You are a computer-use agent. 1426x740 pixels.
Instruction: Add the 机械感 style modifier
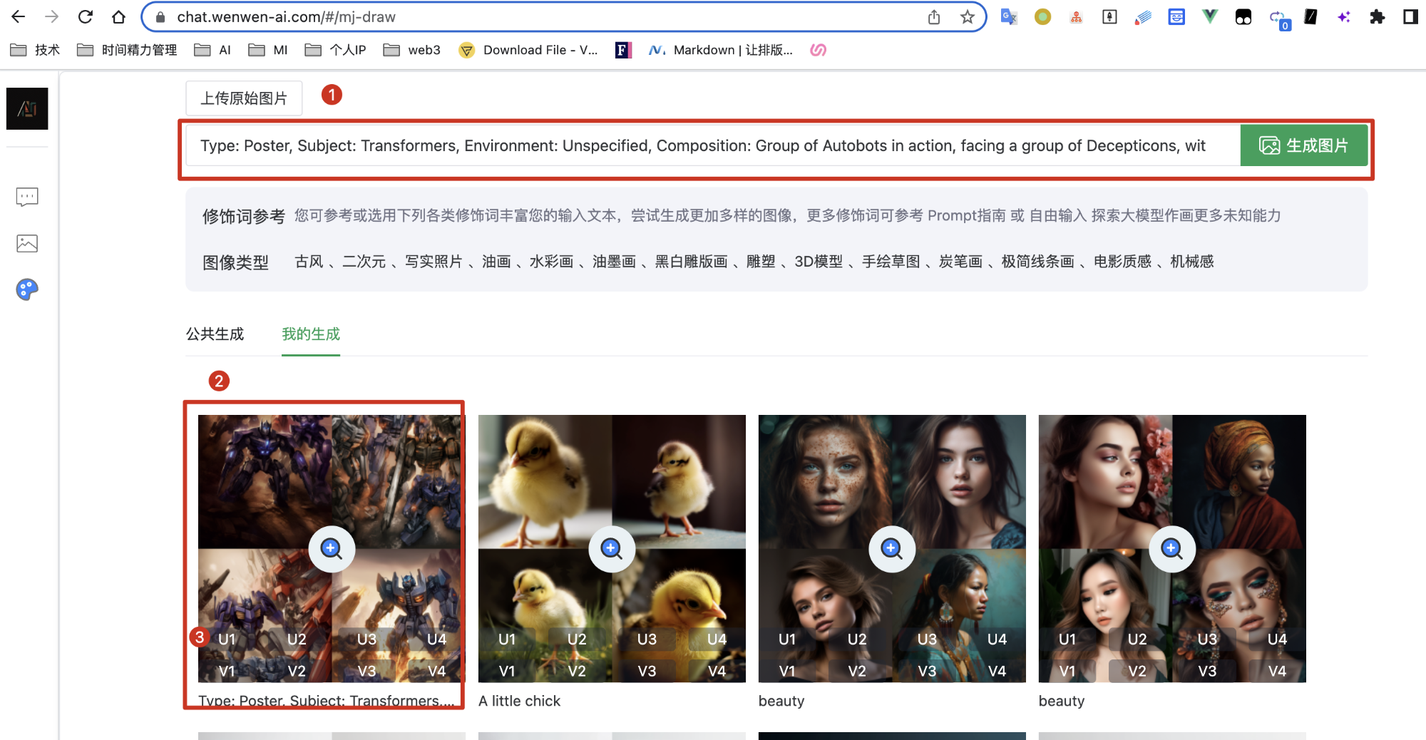pyautogui.click(x=1191, y=262)
